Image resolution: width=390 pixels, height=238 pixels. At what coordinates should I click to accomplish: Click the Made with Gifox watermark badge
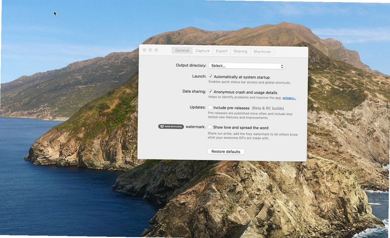pyautogui.click(x=171, y=126)
